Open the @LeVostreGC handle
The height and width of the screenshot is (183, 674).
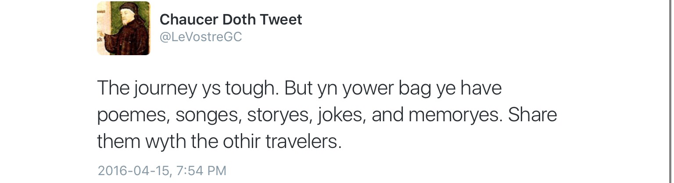[x=201, y=37]
